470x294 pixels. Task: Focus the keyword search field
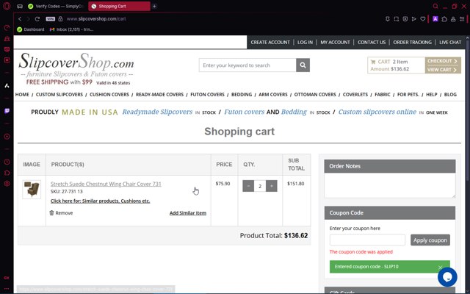click(247, 65)
